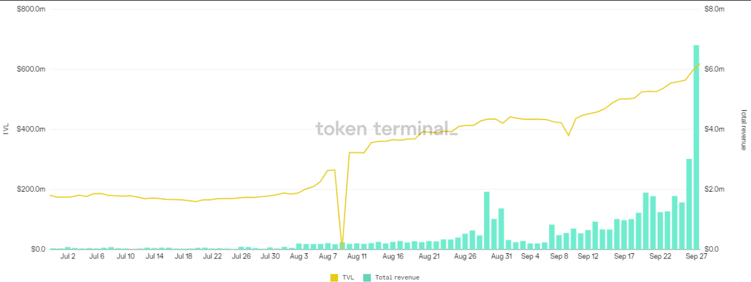Select the Aug 11 date tick label
The image size is (751, 282).
(x=356, y=256)
